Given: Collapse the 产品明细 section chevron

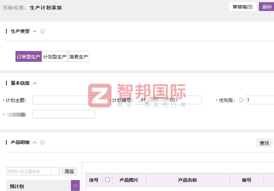Looking at the screenshot, I should [x=35, y=143].
